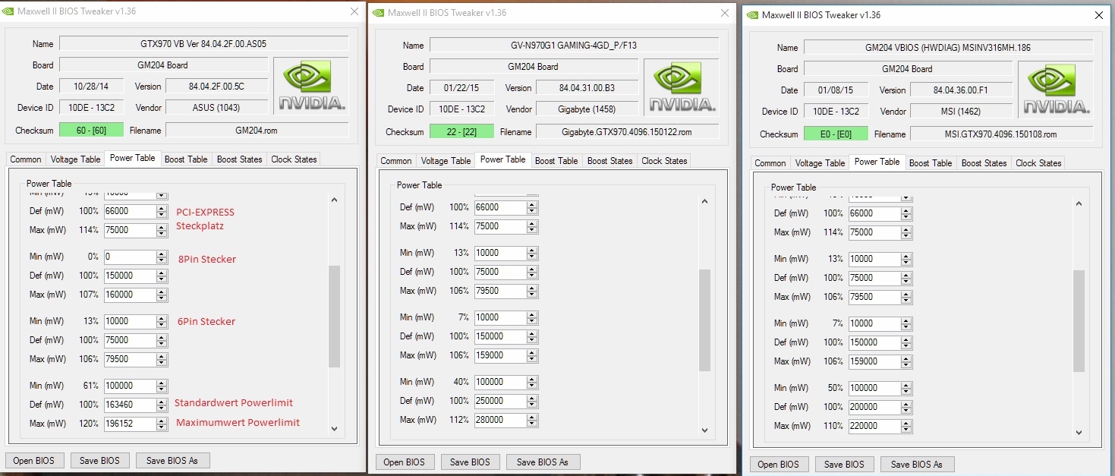Click spinner arrows beside 250000 in Gigabyte window

click(x=532, y=401)
